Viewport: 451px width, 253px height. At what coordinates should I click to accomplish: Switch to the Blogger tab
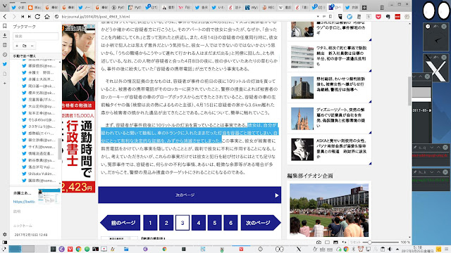point(35,8)
